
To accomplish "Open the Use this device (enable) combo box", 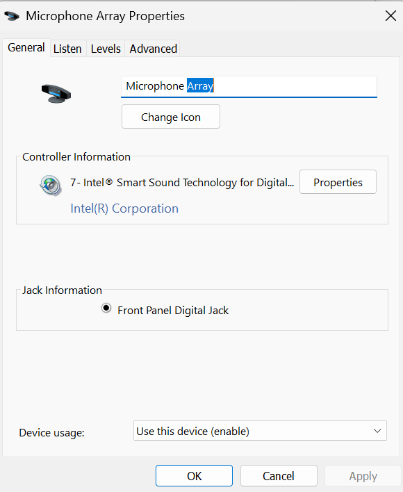I will coord(260,431).
